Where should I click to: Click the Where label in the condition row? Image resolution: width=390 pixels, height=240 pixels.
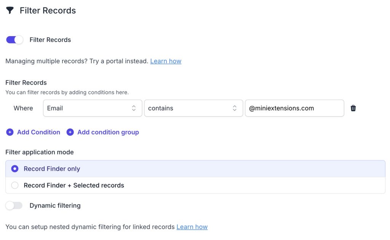(23, 108)
